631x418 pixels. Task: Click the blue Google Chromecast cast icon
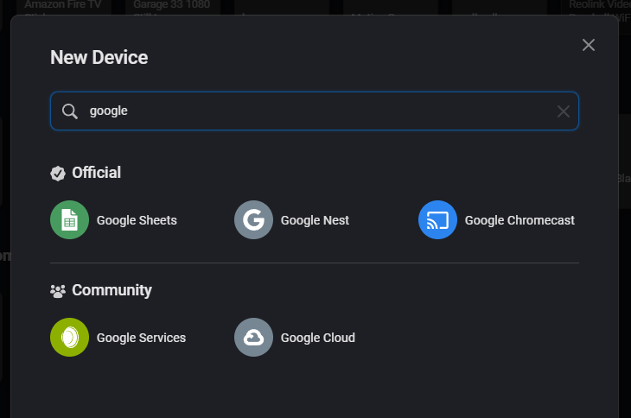tap(437, 220)
